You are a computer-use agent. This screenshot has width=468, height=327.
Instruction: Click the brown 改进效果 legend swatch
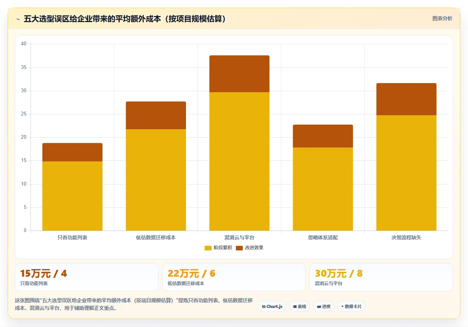point(239,248)
